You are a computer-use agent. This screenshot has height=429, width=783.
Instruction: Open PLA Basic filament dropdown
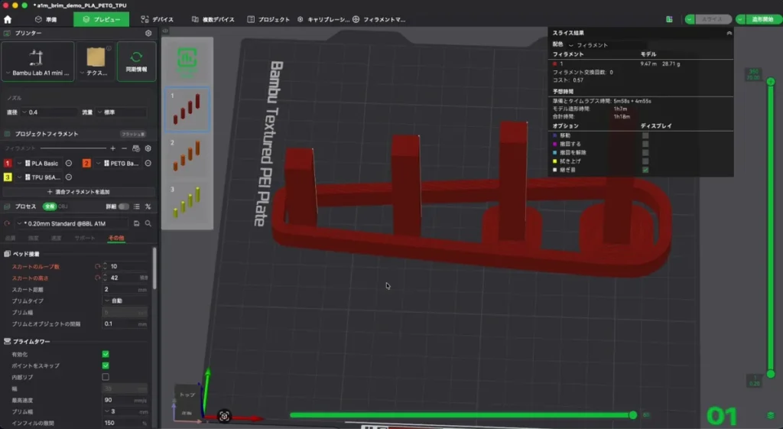coord(40,164)
